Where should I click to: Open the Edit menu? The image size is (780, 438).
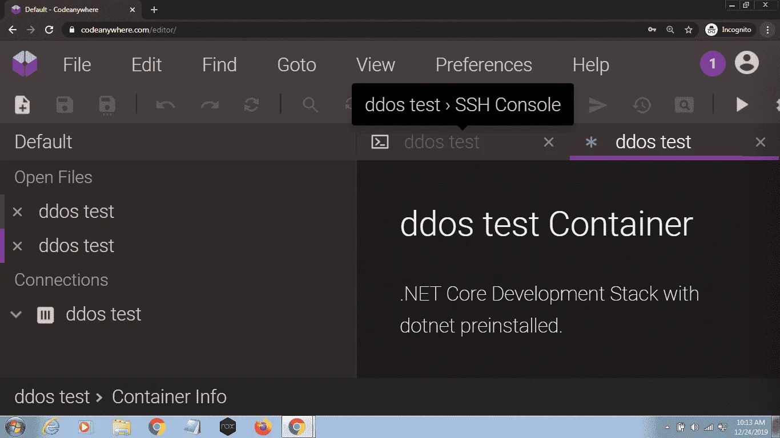(147, 65)
